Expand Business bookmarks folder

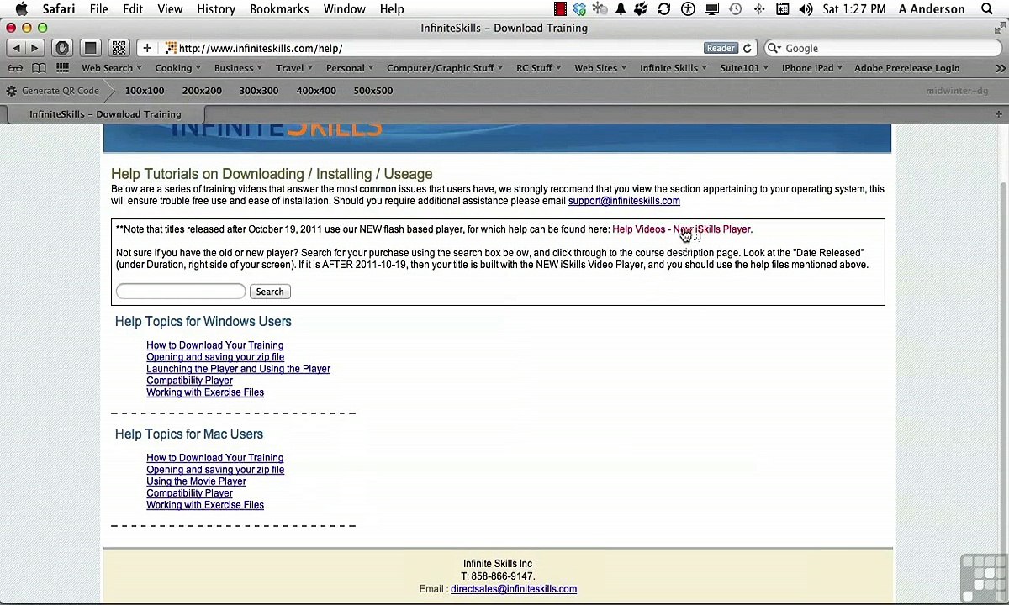click(x=238, y=68)
